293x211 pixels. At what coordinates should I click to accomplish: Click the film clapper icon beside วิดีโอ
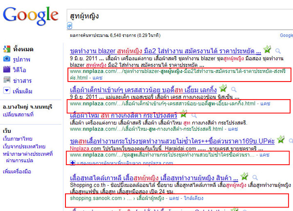(7, 69)
